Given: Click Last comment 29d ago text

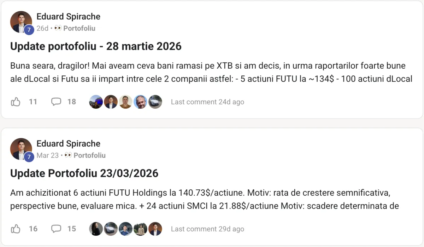Looking at the screenshot, I should coord(207,229).
